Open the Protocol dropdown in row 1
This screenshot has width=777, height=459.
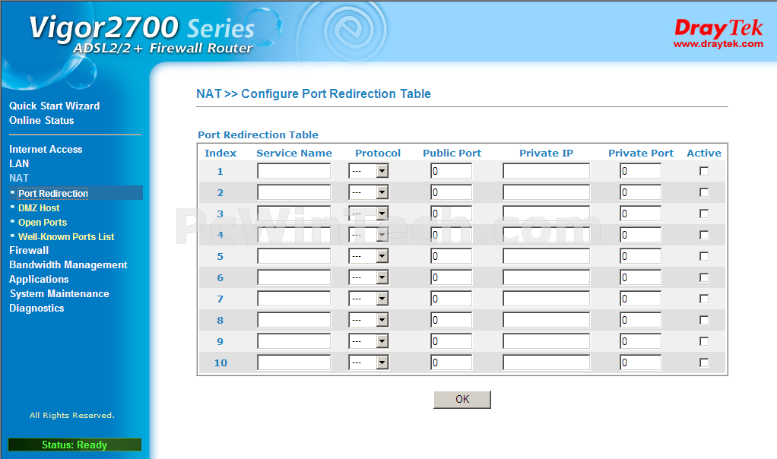pyautogui.click(x=369, y=171)
